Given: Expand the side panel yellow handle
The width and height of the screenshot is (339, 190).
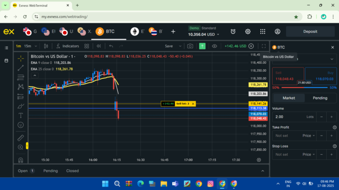Looking at the screenshot, I should pos(27,146).
